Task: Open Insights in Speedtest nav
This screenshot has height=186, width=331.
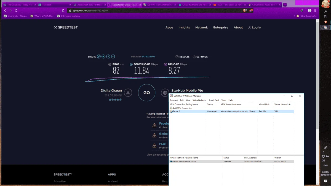Action: tap(184, 27)
